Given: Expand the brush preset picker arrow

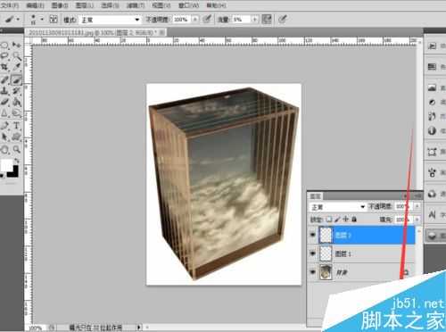Looking at the screenshot, I should 42,20.
